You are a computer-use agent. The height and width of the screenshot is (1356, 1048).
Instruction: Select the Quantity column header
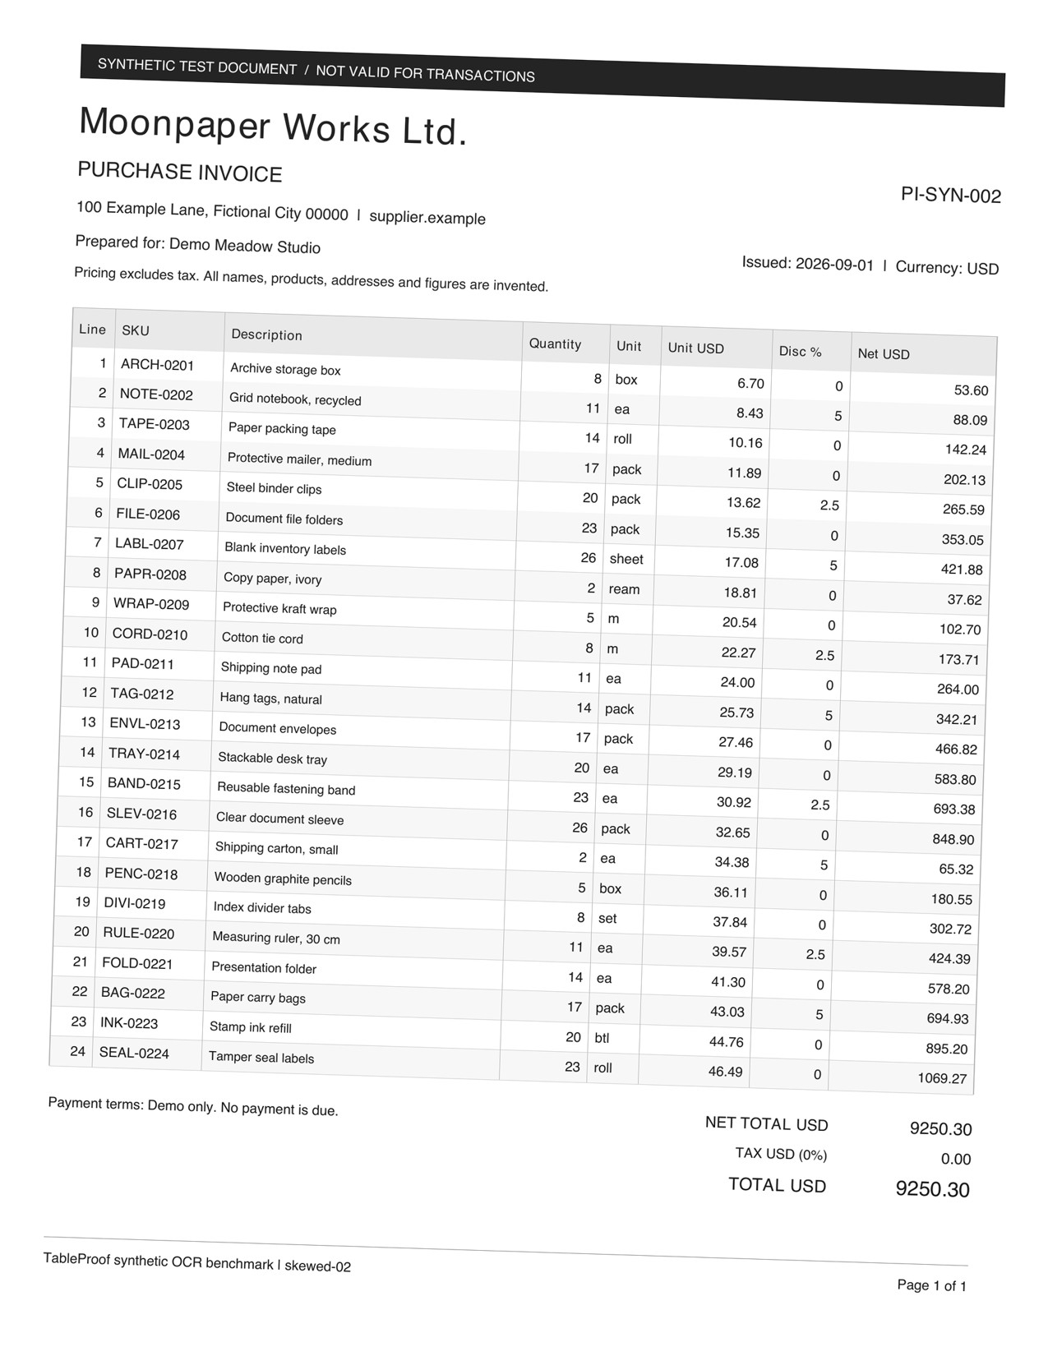[x=555, y=344]
